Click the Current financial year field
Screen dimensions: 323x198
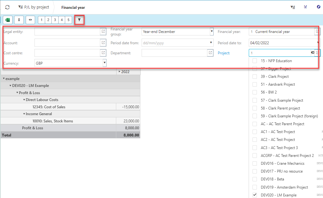coord(282,31)
